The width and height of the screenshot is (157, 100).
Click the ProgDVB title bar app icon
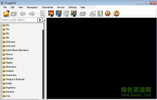tap(2, 3)
